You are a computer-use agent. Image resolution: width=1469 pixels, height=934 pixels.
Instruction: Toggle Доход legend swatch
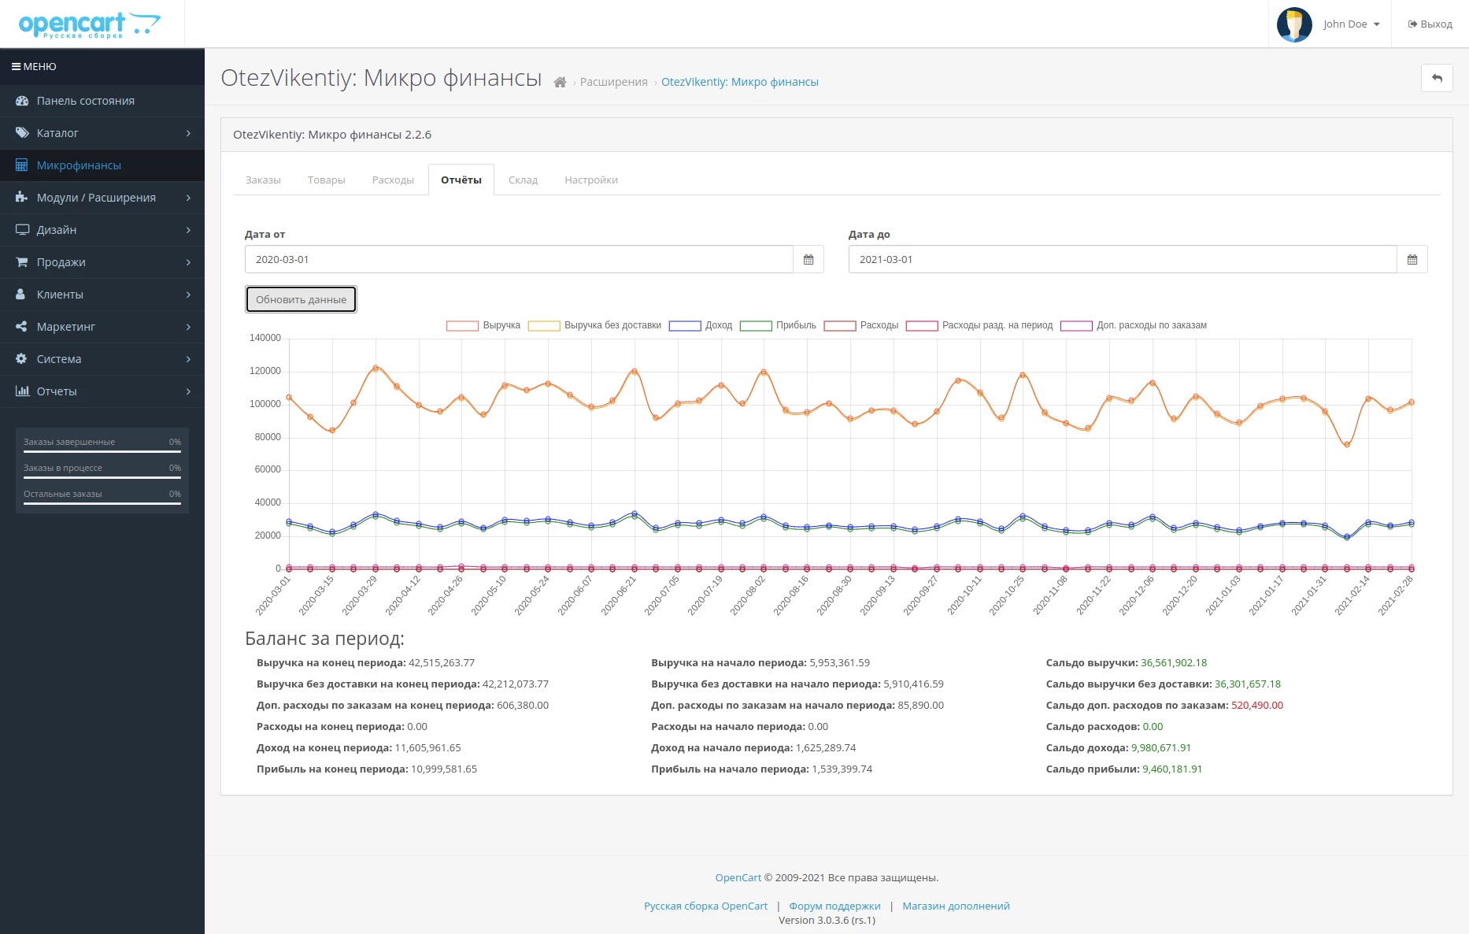pos(685,325)
